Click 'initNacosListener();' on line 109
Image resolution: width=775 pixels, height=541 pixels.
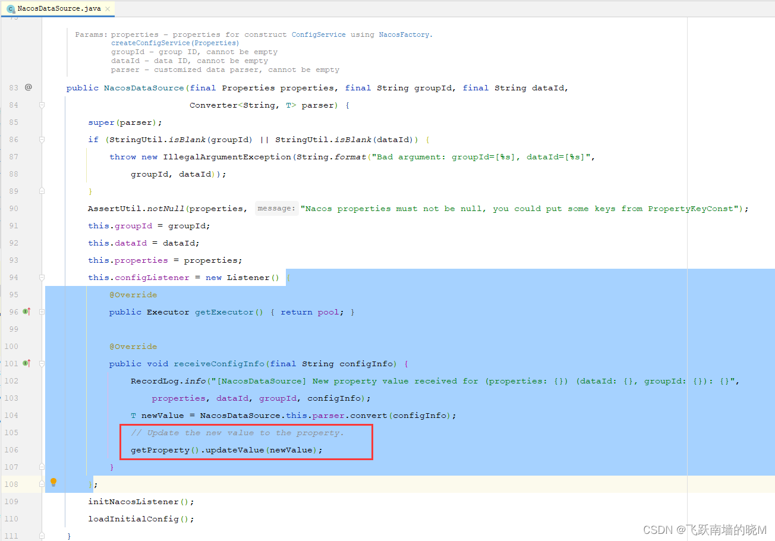[141, 501]
